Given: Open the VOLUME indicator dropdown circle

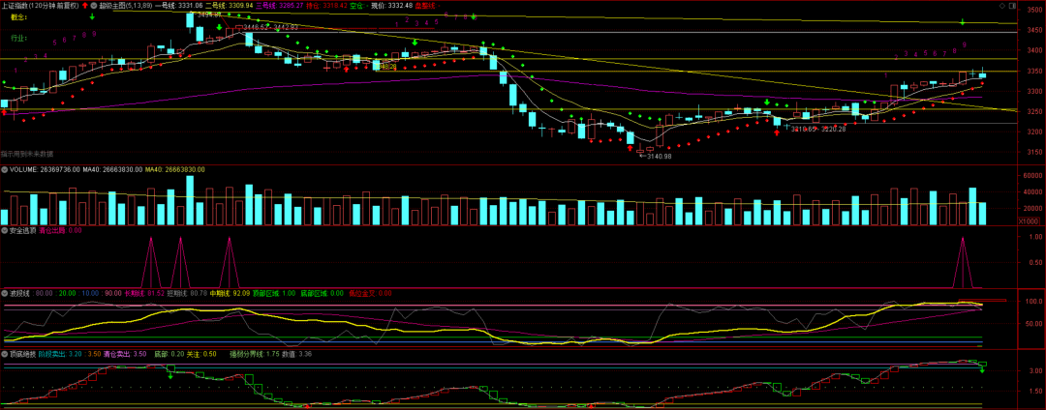Looking at the screenshot, I should (4, 170).
